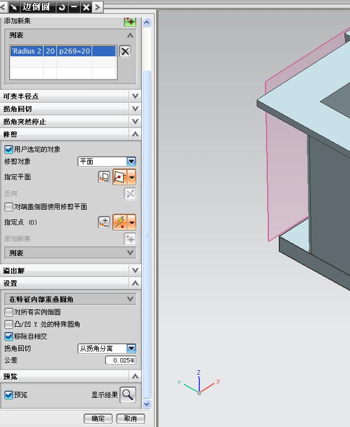The height and width of the screenshot is (427, 350).
Task: Click the p269=20 cell in list
Action: 75,51
